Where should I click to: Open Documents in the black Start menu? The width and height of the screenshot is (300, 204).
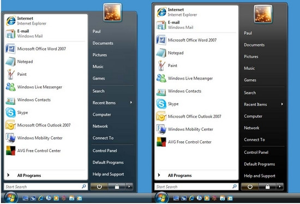pyautogui.click(x=263, y=45)
